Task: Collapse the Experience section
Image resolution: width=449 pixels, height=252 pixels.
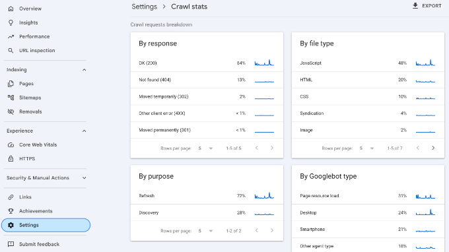Action: (85, 131)
